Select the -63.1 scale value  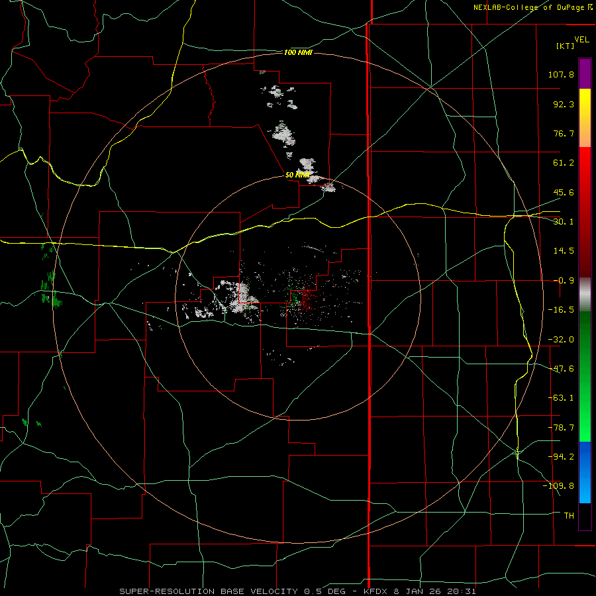[561, 398]
